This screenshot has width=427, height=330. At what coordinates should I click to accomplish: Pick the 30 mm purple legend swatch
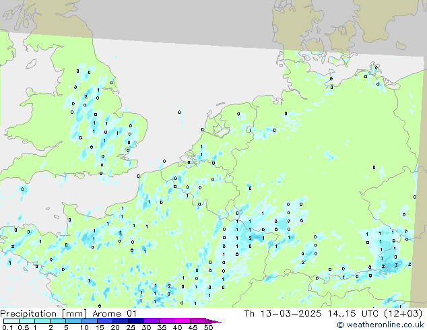pos(152,321)
